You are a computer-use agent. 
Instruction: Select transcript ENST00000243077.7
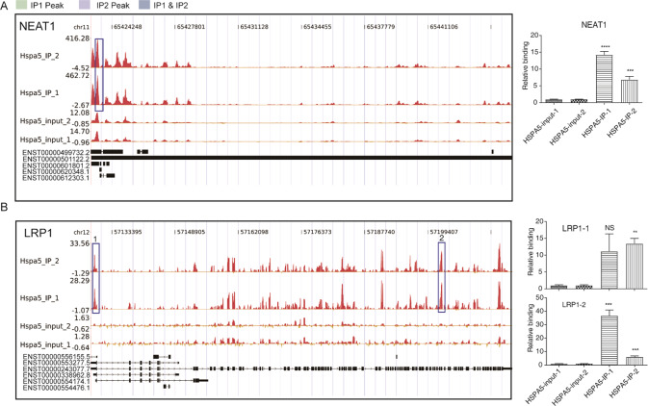[56, 368]
